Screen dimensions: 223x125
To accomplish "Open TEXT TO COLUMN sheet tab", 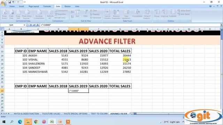I will 99,114.
